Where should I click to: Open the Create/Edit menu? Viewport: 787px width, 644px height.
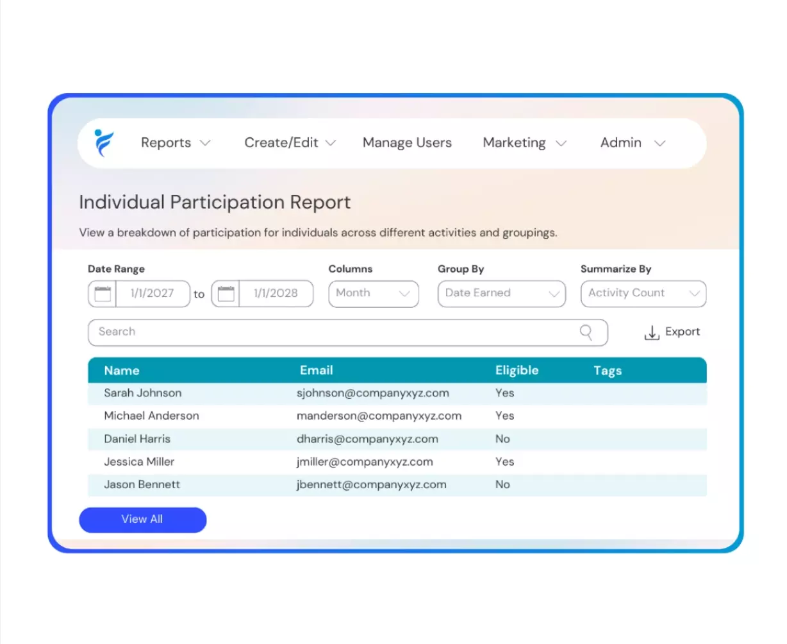[283, 142]
